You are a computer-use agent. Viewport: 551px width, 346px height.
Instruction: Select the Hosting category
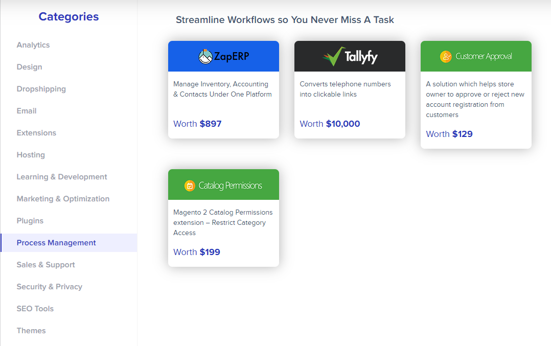(31, 155)
